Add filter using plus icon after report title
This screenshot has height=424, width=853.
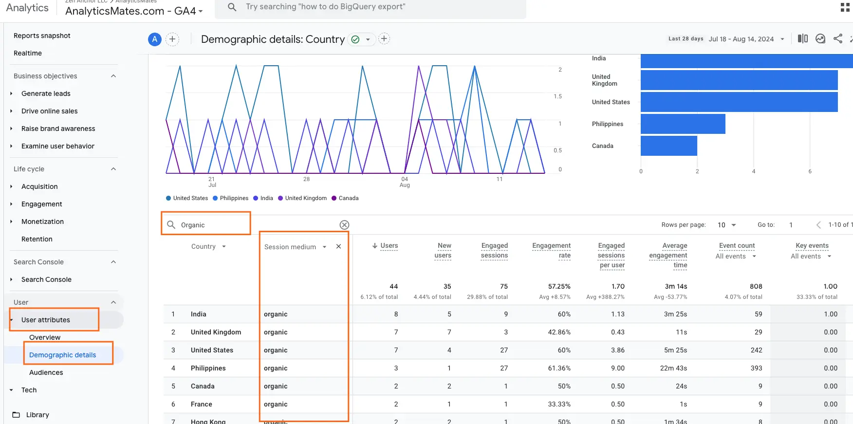[x=384, y=39]
